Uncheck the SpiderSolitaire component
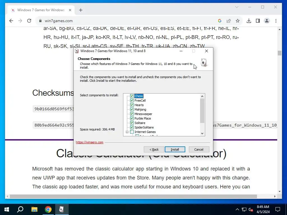 132,127
